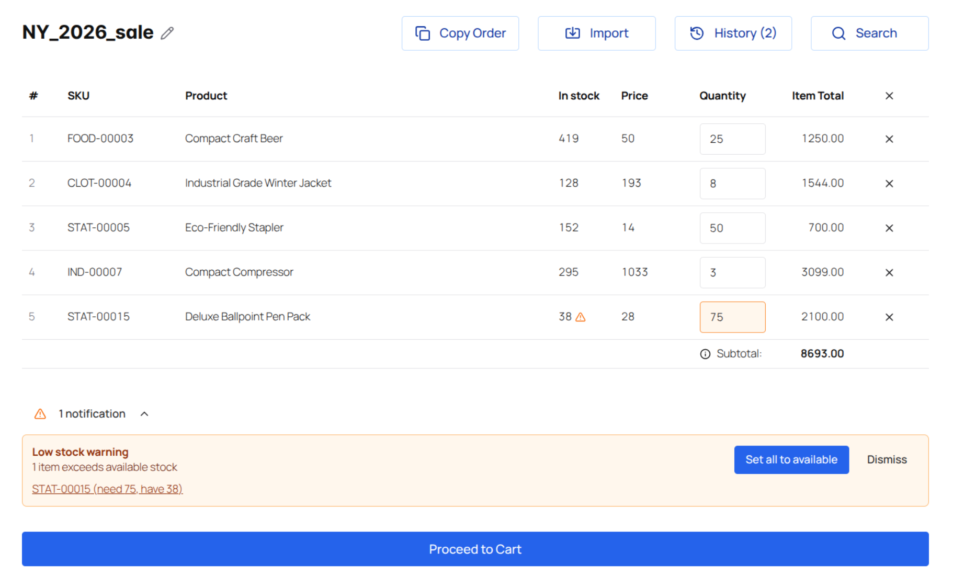Click the Import button
Viewport: 953px width, 587px height.
[596, 33]
